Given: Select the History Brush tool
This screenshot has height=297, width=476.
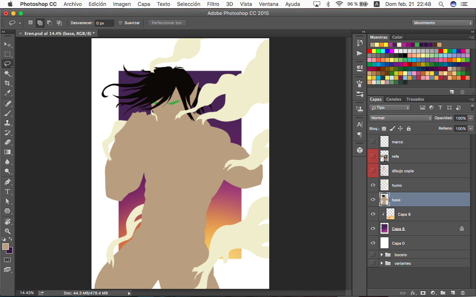Looking at the screenshot, I should pyautogui.click(x=7, y=132).
